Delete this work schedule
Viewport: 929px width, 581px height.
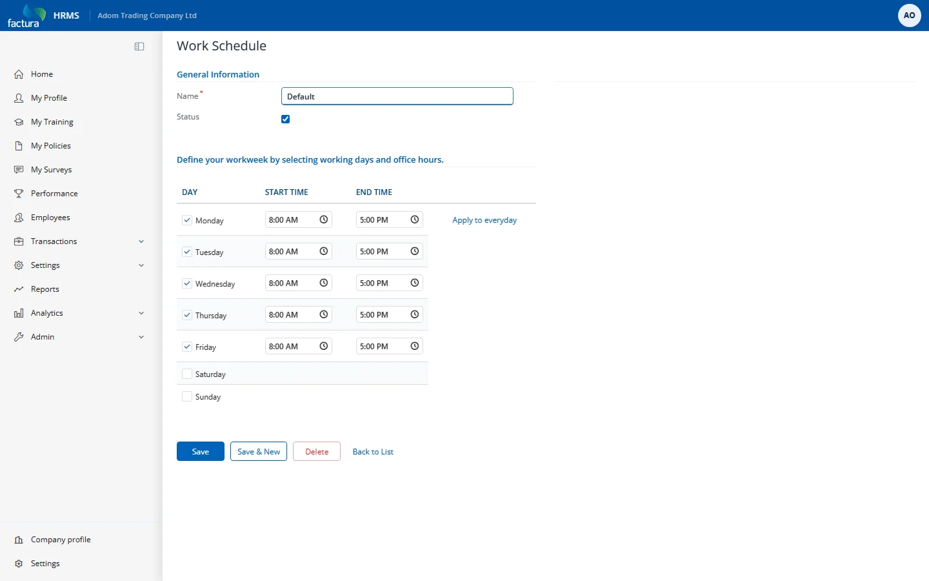[x=317, y=451]
